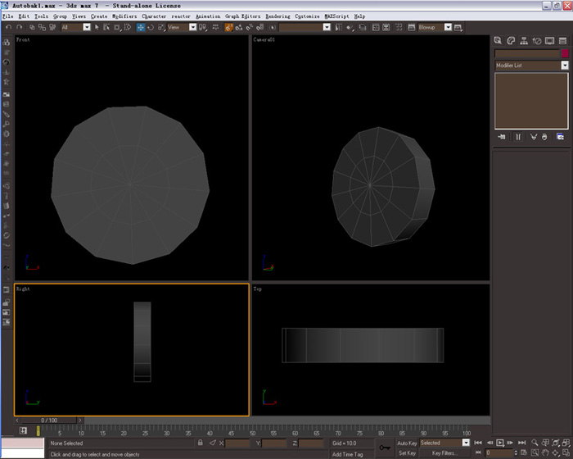Open the Rendering menu
The image size is (573, 459).
[277, 16]
